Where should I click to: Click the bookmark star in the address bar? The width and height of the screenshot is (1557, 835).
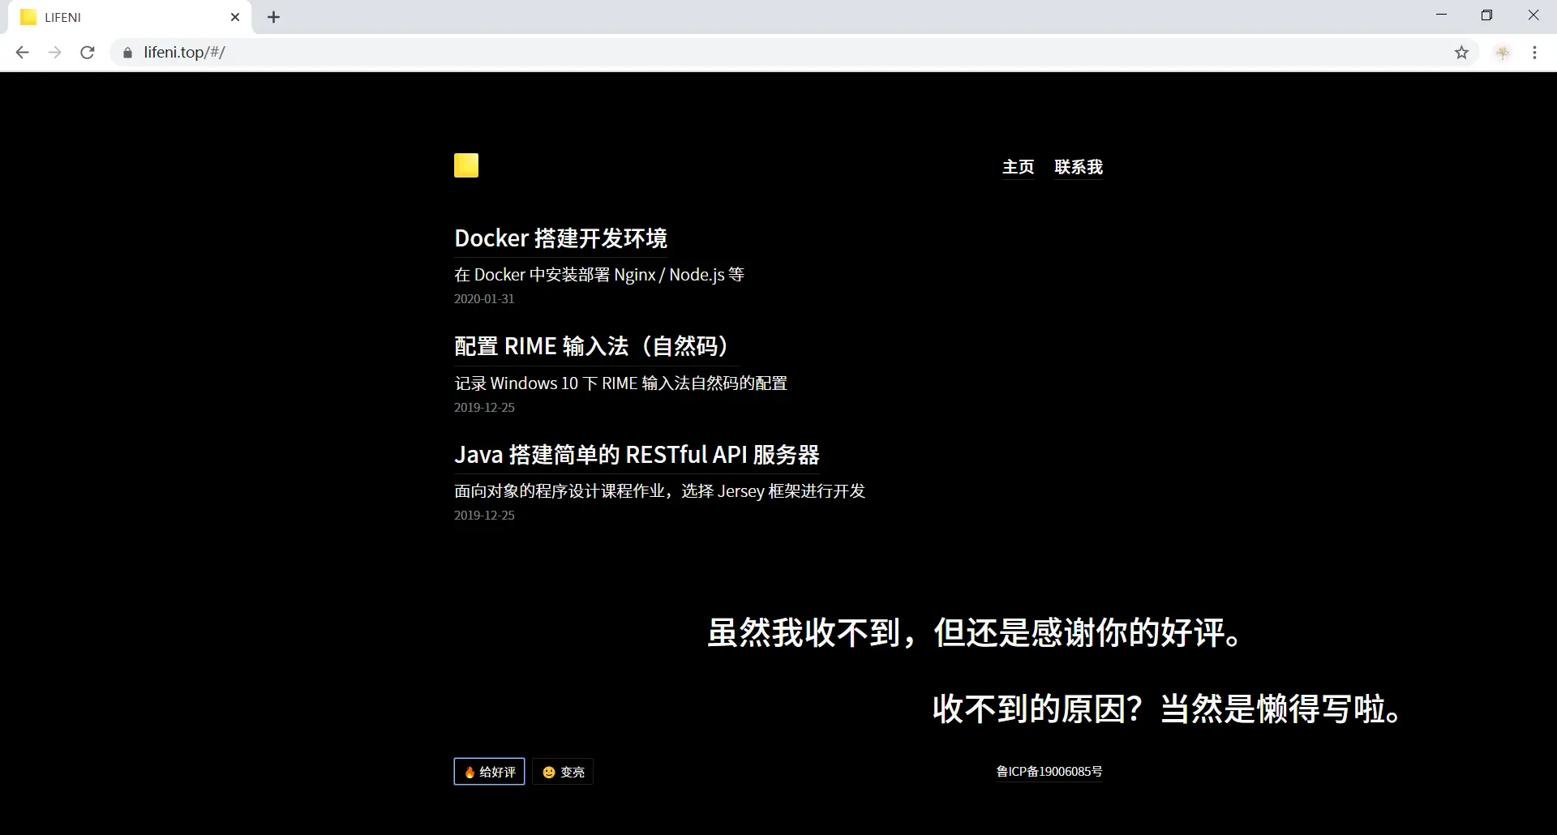pos(1461,52)
